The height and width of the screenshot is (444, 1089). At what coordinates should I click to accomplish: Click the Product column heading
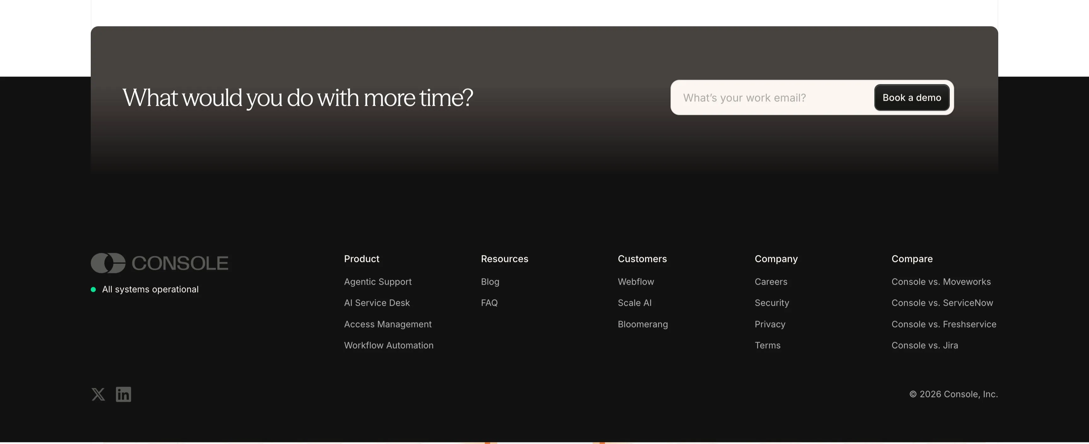pos(361,259)
